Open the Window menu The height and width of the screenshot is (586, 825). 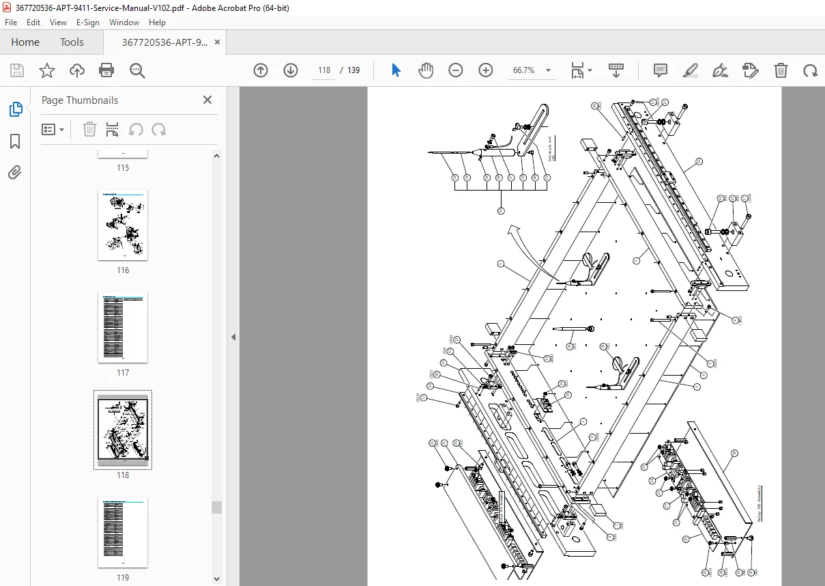[124, 23]
